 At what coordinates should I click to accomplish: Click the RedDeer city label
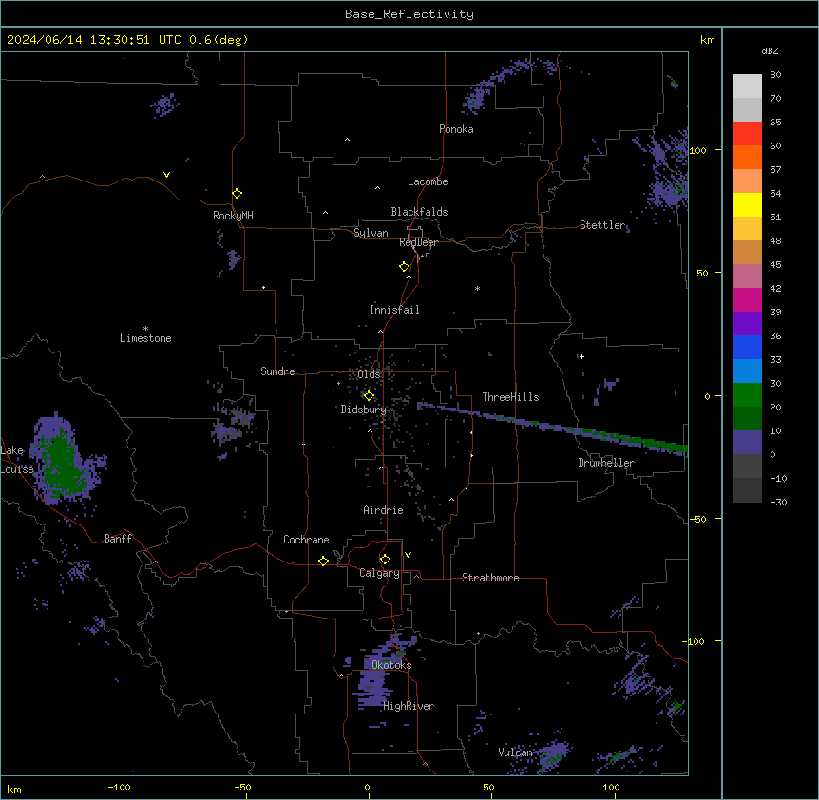(418, 242)
